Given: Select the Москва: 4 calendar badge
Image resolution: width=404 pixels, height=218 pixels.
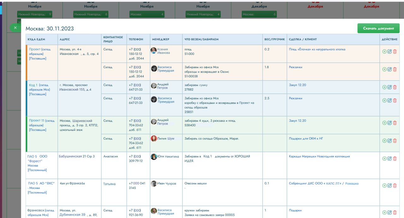Looking at the screenshot, I should (x=147, y=14).
